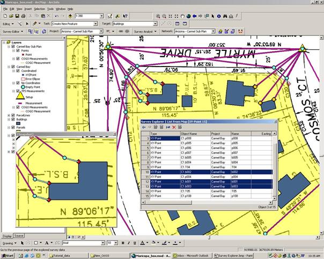Click the Save icon in the Standard toolbar
Screen dimensions: 324x259
[16, 17]
